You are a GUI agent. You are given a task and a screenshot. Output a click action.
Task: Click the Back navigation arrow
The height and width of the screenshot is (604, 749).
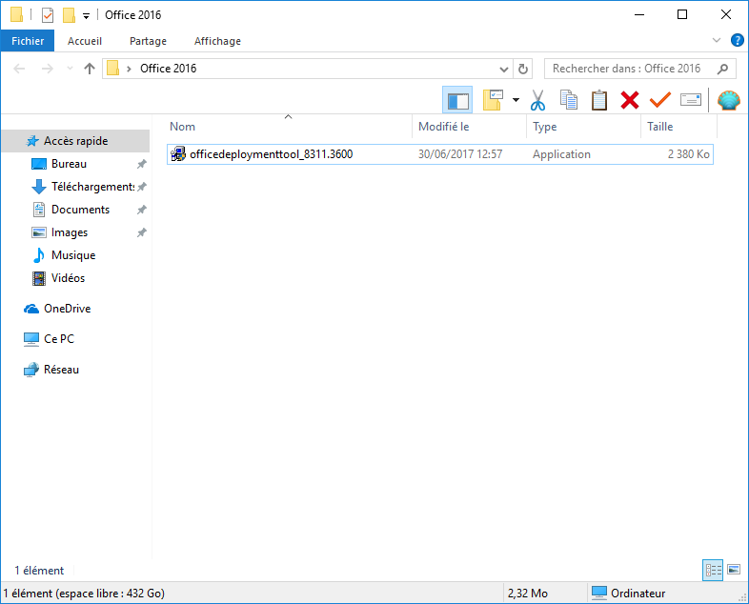tap(19, 69)
